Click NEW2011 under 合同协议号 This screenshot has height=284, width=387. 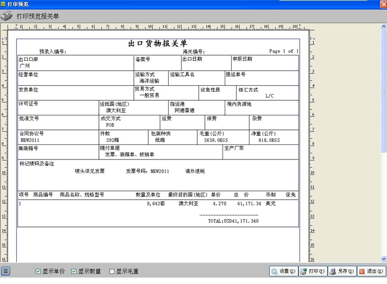point(30,140)
